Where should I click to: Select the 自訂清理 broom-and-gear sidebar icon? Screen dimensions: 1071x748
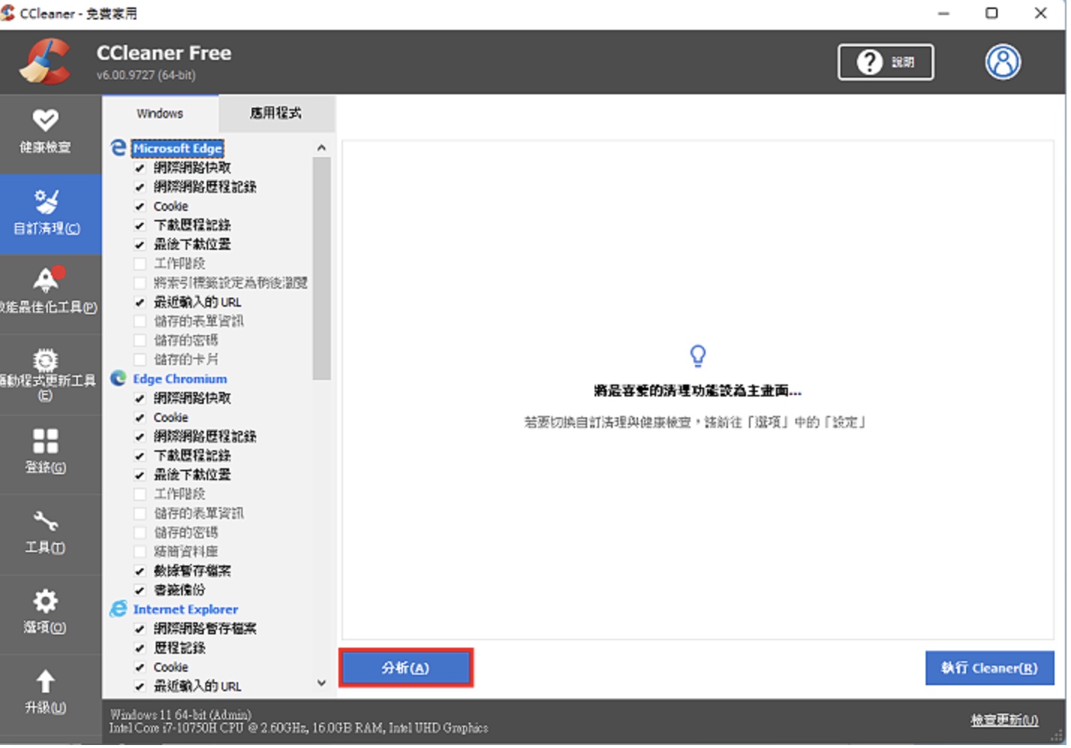tap(46, 201)
